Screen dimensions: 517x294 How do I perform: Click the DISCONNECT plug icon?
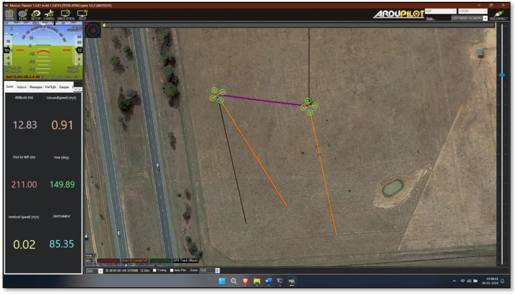tap(499, 15)
